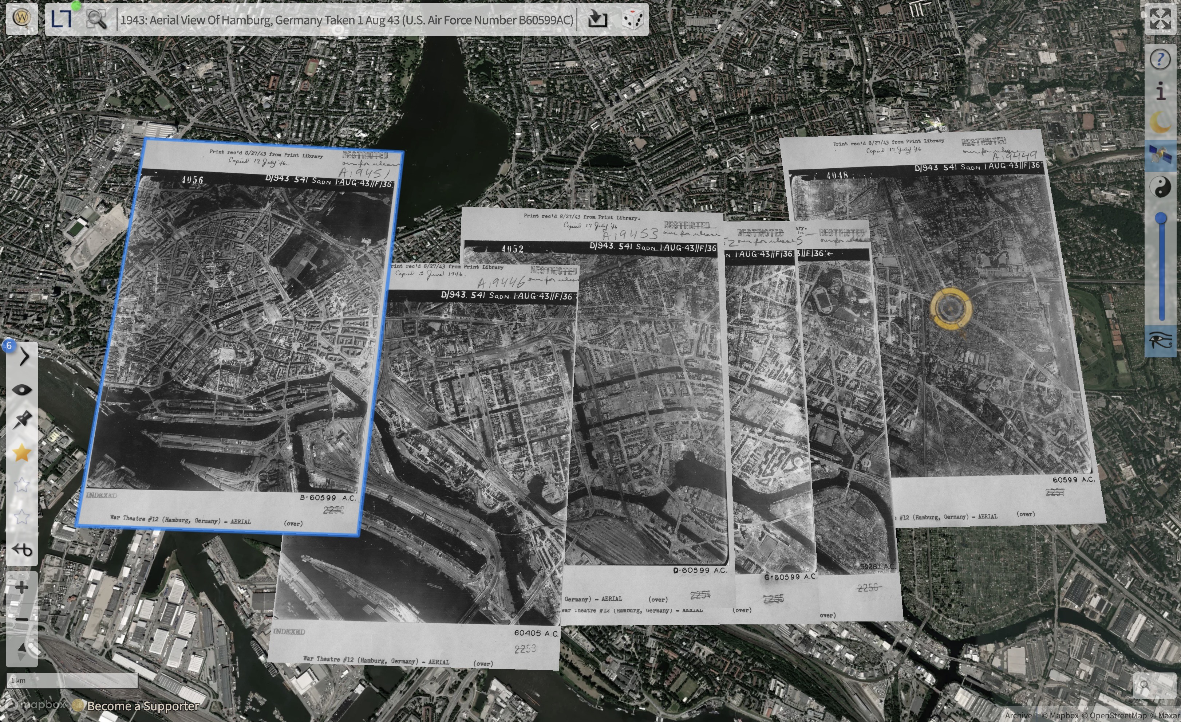Toggle photo visibility with the eye icon
Screen dimensions: 1181x722
(22, 389)
